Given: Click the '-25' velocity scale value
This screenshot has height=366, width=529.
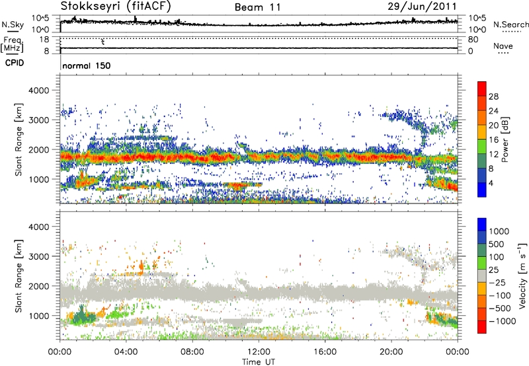Looking at the screenshot, I should click(498, 282).
